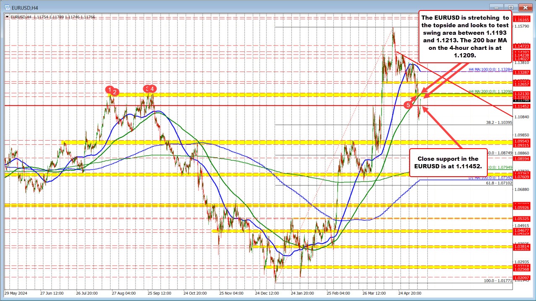Click the restore window button in the title bar
The width and height of the screenshot is (536, 301).
tap(510, 7)
